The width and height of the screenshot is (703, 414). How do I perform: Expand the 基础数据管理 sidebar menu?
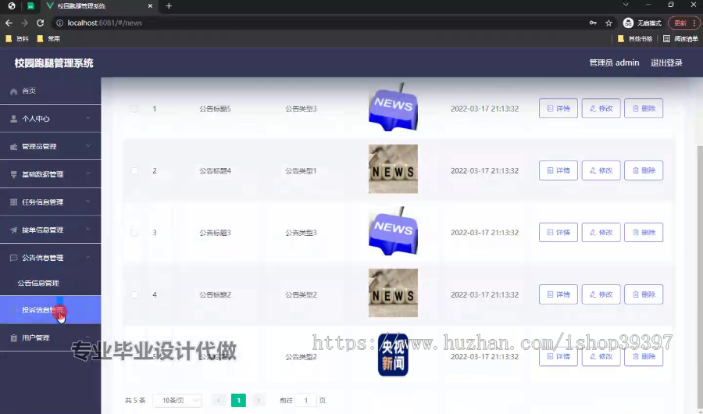click(50, 174)
